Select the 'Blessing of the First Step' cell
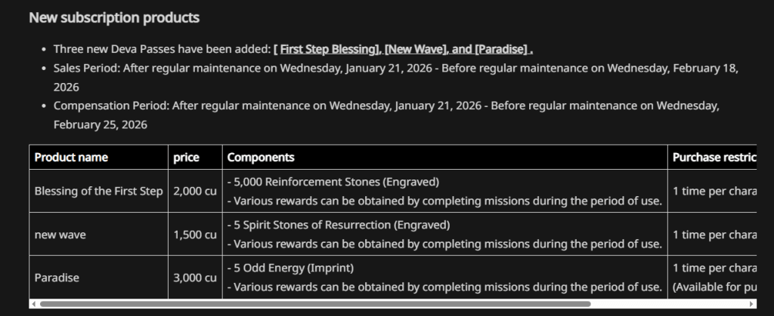The width and height of the screenshot is (774, 316). (98, 192)
